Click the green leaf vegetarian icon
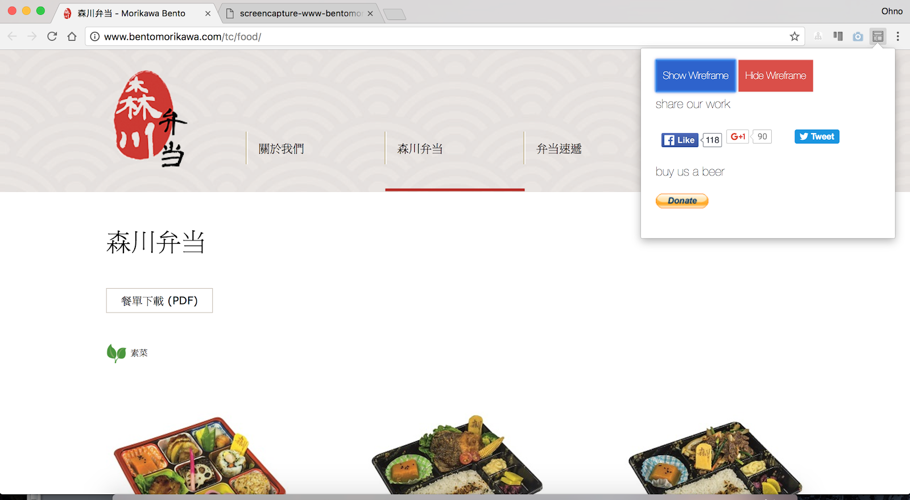The width and height of the screenshot is (910, 500). coord(116,353)
